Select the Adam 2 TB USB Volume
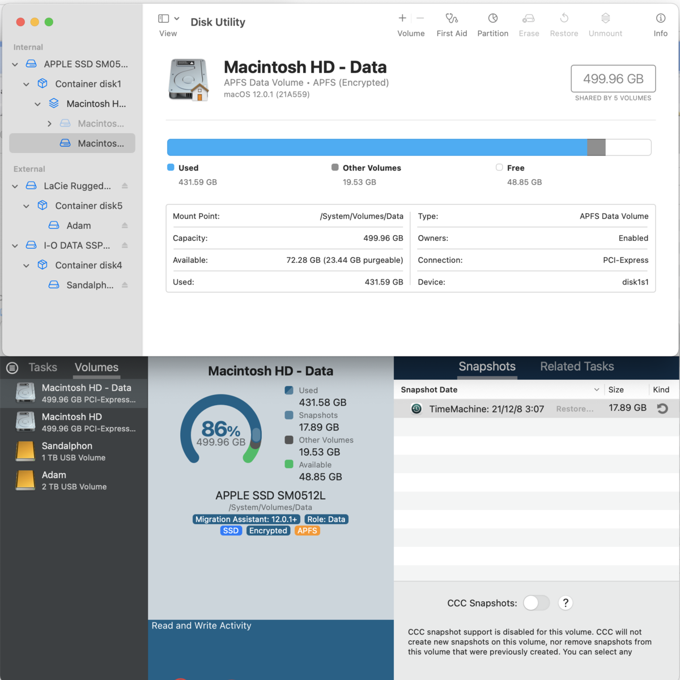 click(74, 480)
